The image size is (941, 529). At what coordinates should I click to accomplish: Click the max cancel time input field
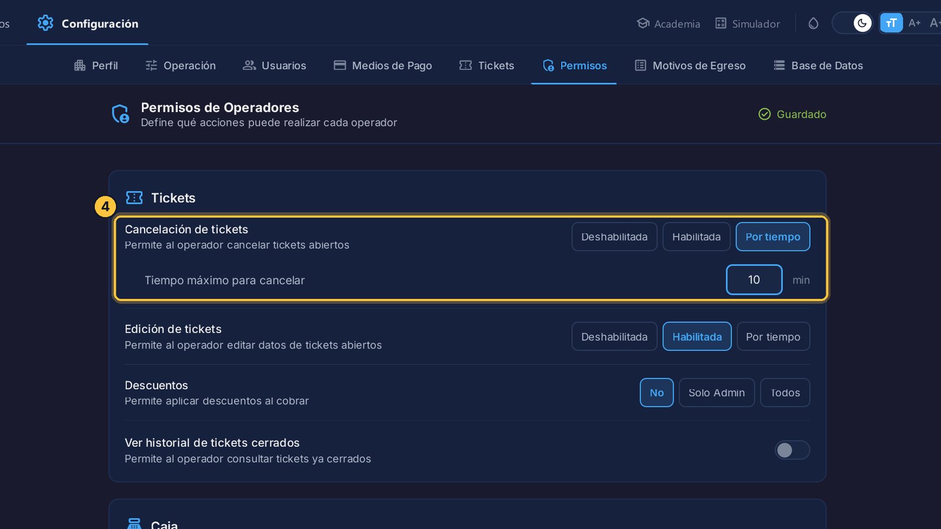(x=754, y=280)
